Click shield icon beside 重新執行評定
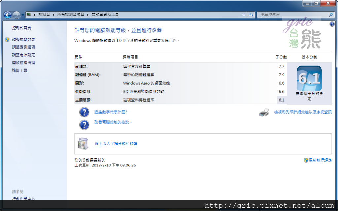This screenshot has height=211, width=338. pos(306,160)
